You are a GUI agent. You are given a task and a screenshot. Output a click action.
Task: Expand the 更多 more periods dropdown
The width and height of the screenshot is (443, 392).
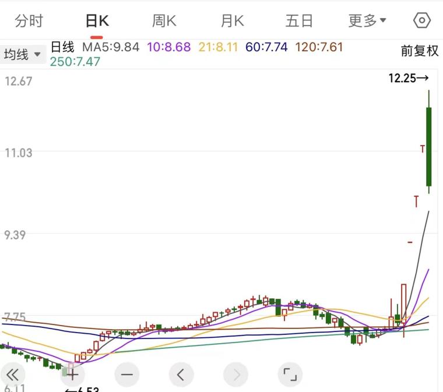click(367, 21)
